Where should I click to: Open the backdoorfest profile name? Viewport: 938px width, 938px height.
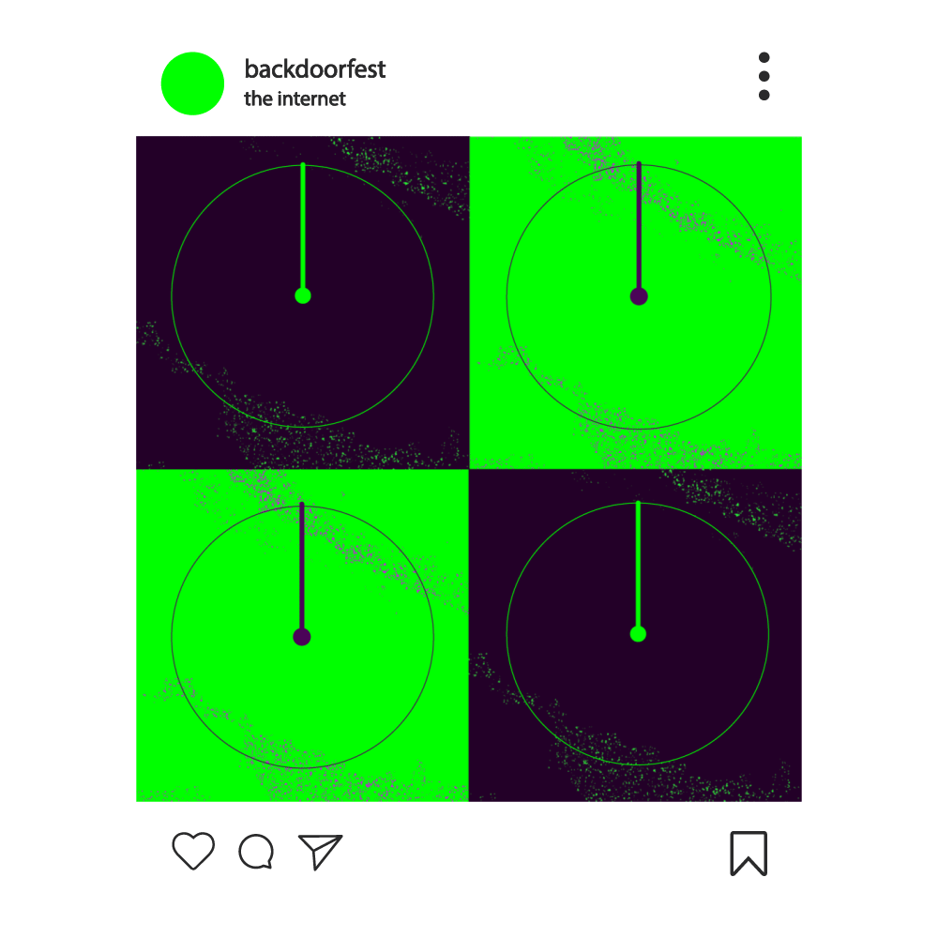pos(314,68)
